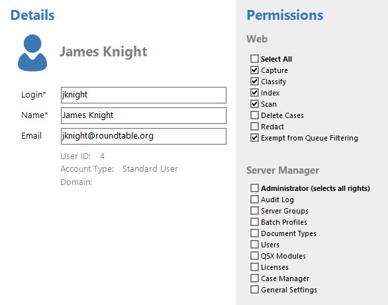Image resolution: width=388 pixels, height=305 pixels.
Task: Check the Server Groups box
Action: pyautogui.click(x=254, y=211)
